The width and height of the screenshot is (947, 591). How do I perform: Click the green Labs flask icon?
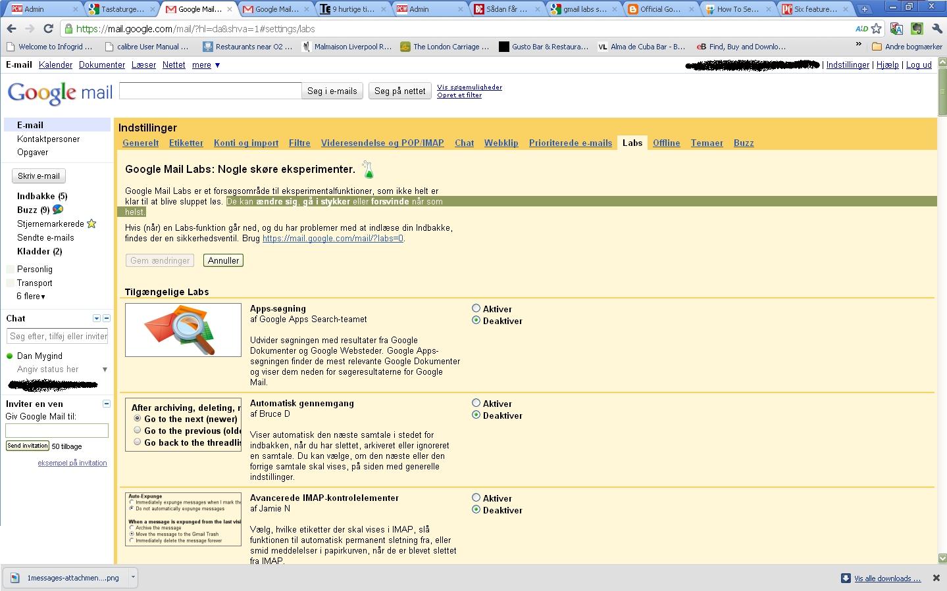(x=368, y=170)
